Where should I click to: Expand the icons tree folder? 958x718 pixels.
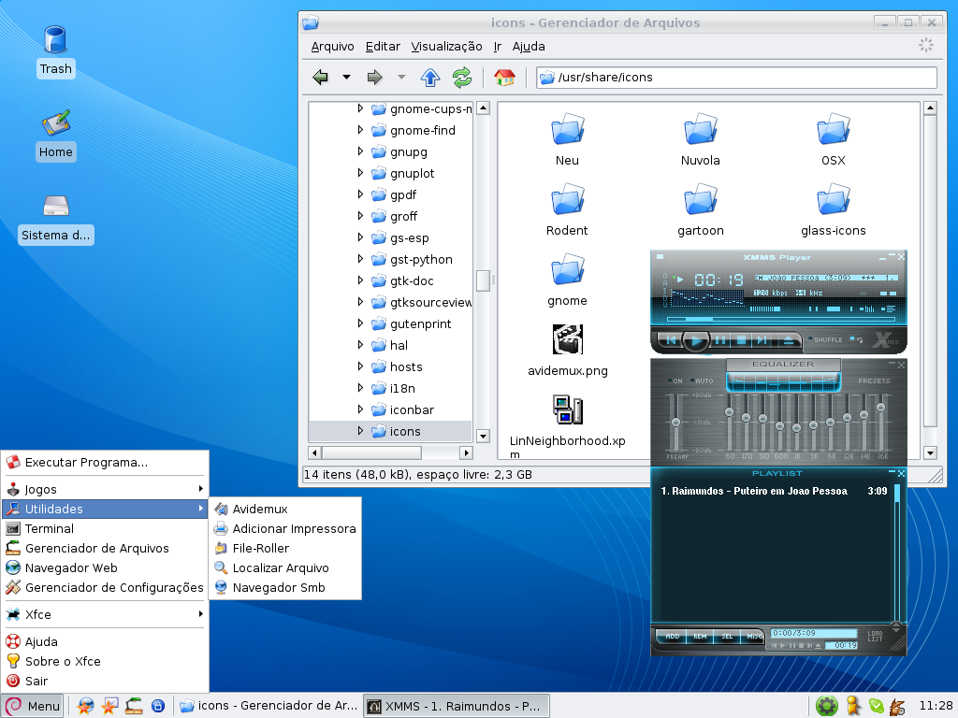(360, 430)
